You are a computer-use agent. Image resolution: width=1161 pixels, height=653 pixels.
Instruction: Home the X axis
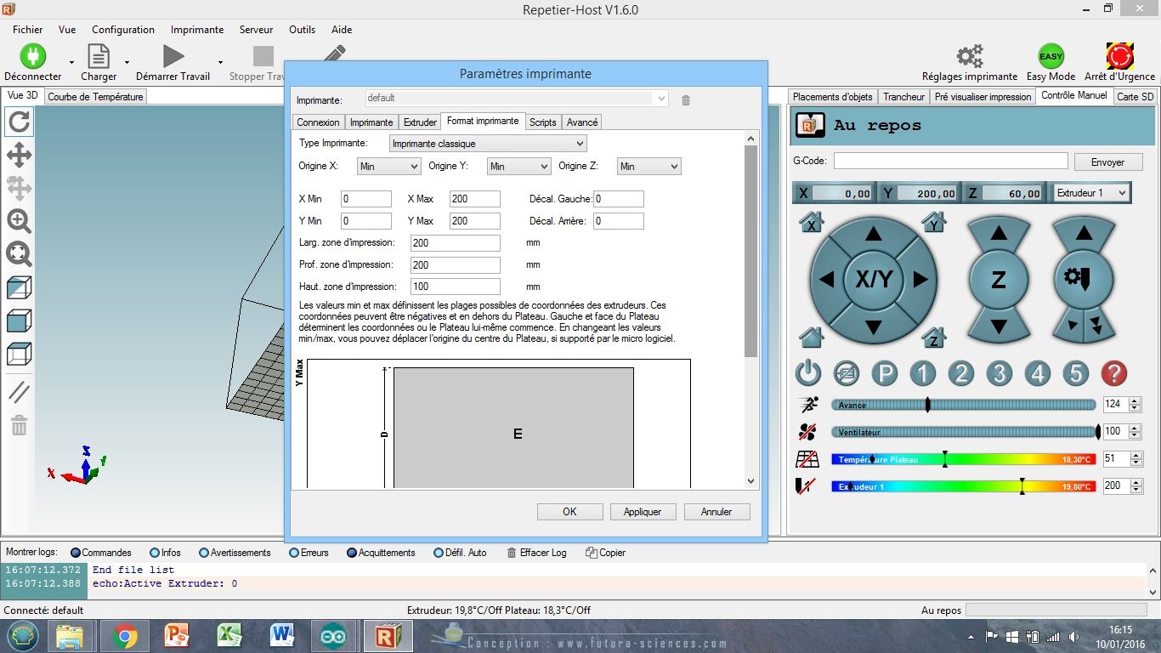pyautogui.click(x=812, y=223)
